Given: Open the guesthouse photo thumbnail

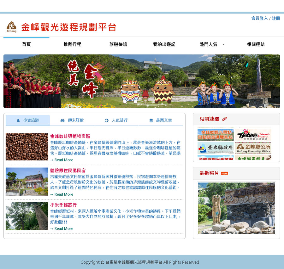Looking at the screenshot, I should (x=27, y=182).
